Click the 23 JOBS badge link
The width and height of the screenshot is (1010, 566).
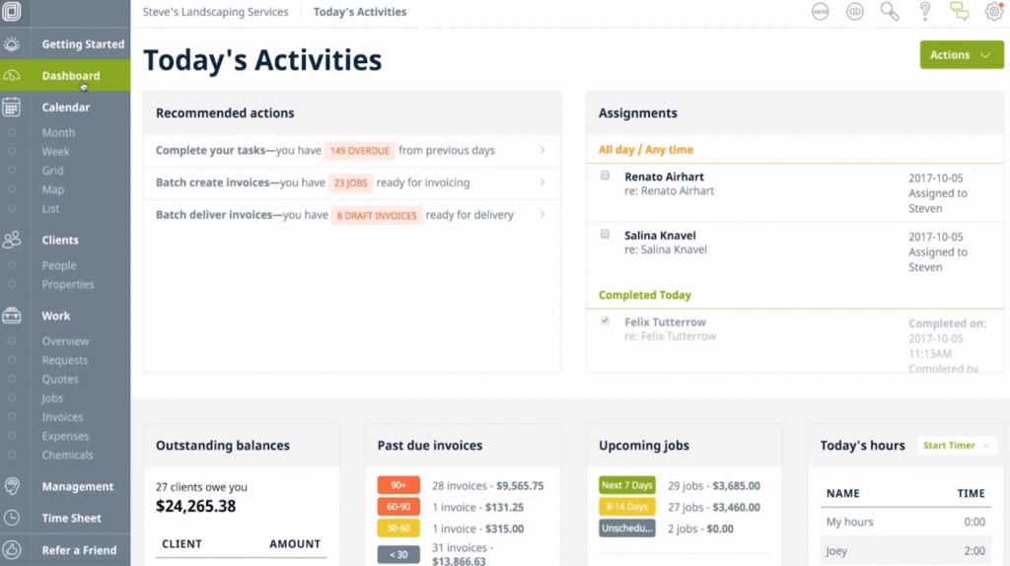point(352,182)
